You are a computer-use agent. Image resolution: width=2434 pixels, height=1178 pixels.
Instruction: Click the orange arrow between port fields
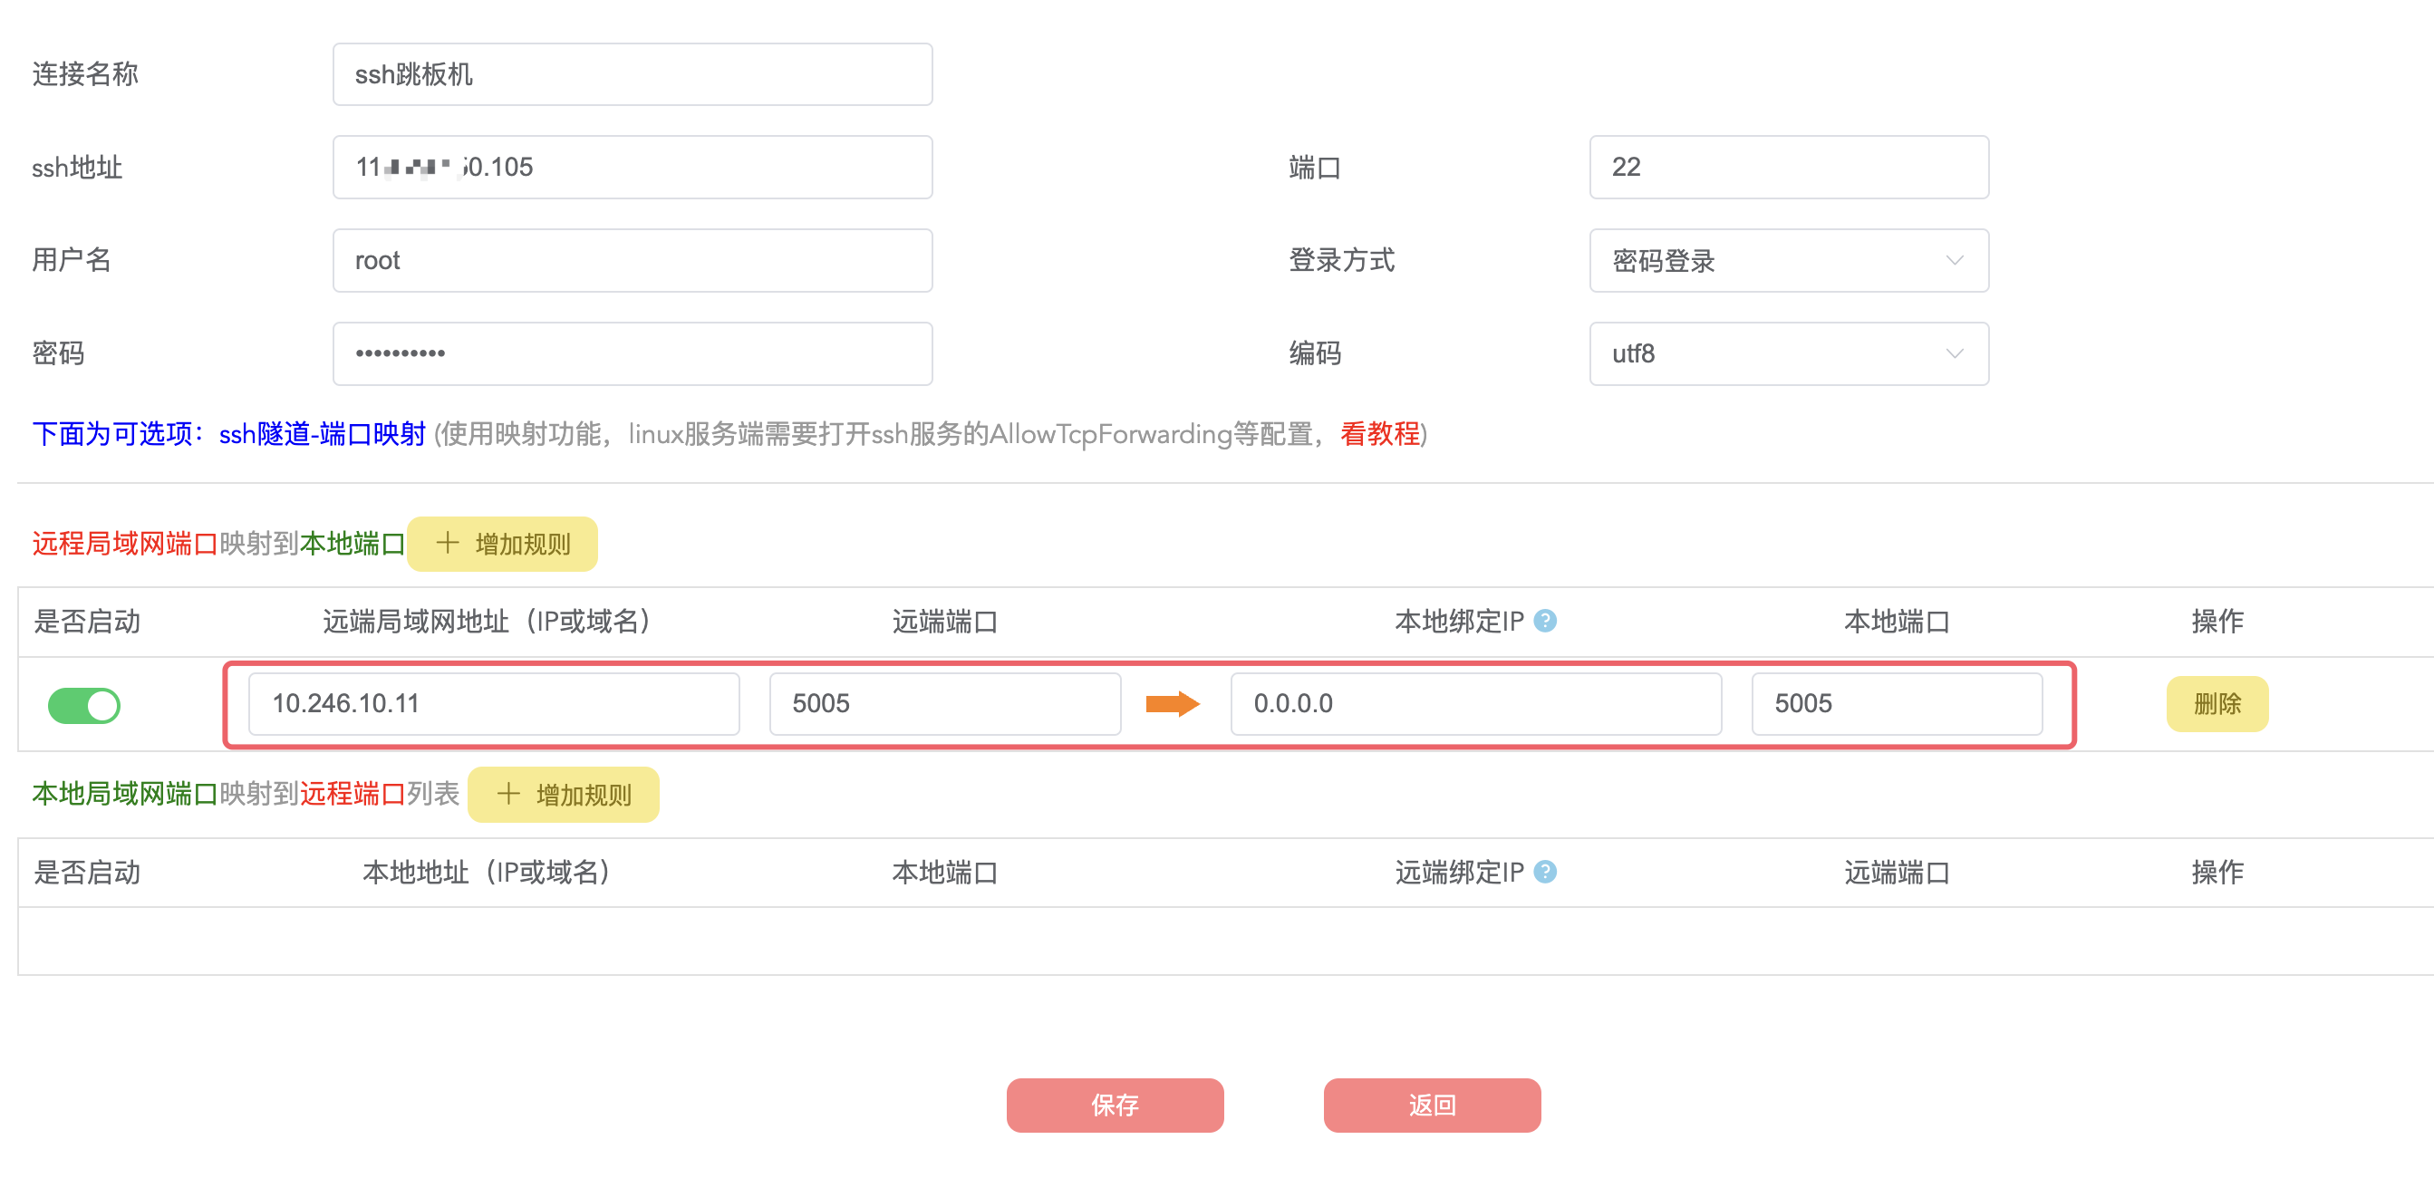point(1172,704)
